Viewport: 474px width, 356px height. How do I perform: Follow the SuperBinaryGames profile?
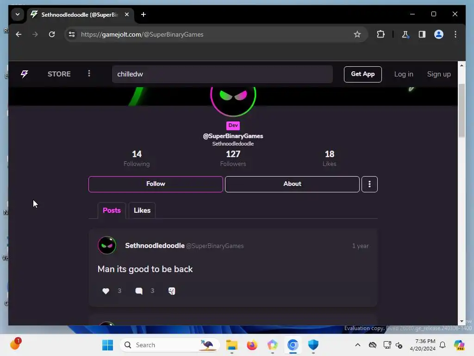tap(156, 184)
